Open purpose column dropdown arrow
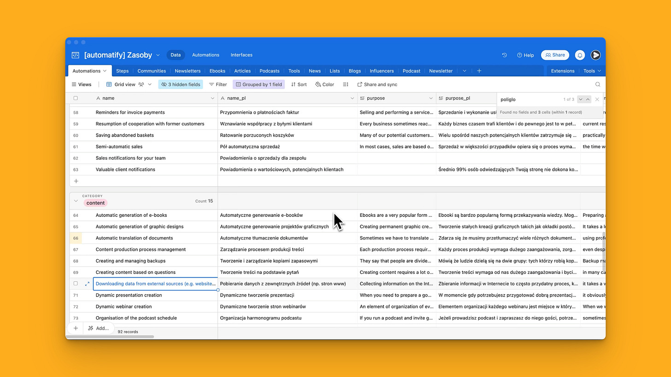The image size is (671, 377). pyautogui.click(x=431, y=98)
